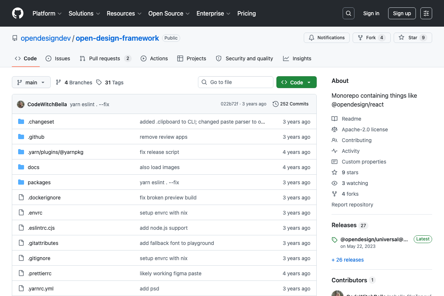Screen dimensions: 444x296
Task: Click the packages folder icon
Action: pyautogui.click(x=21, y=182)
